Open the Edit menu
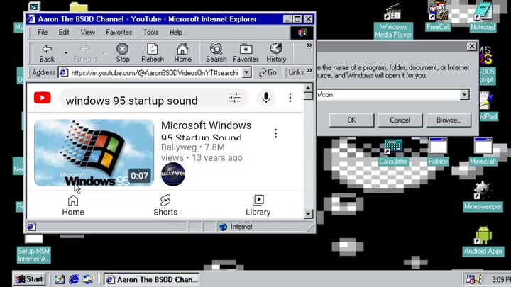Viewport: 511px width, 287px height. 64,32
